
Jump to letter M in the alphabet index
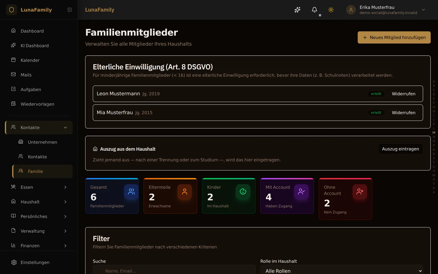coord(434,133)
